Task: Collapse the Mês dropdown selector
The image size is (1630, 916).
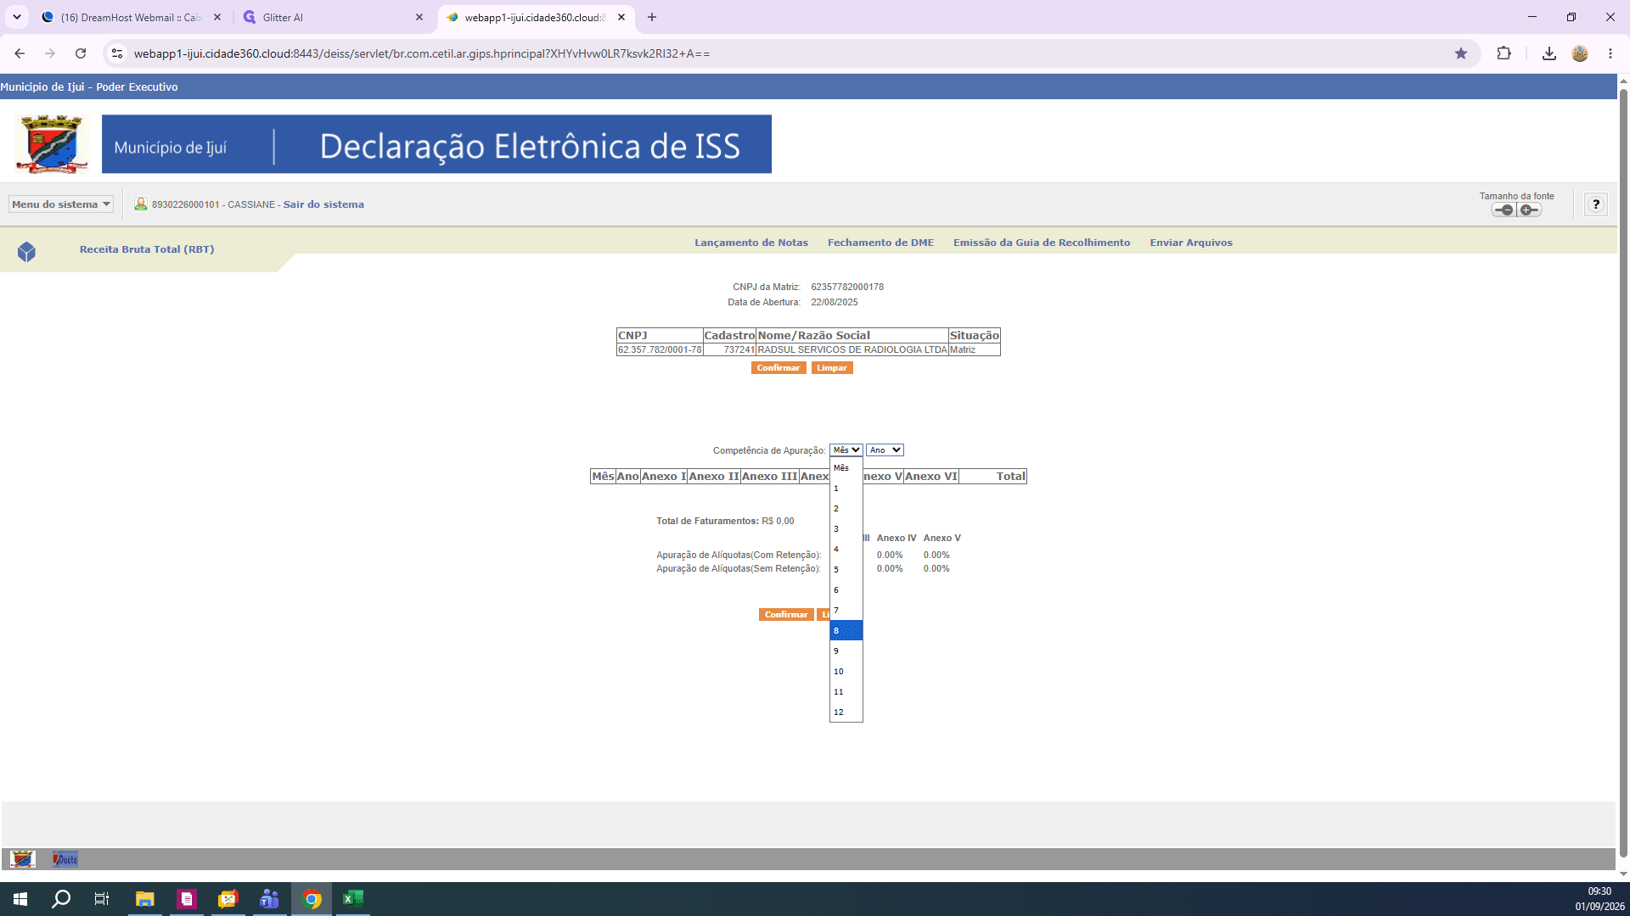Action: 846,450
